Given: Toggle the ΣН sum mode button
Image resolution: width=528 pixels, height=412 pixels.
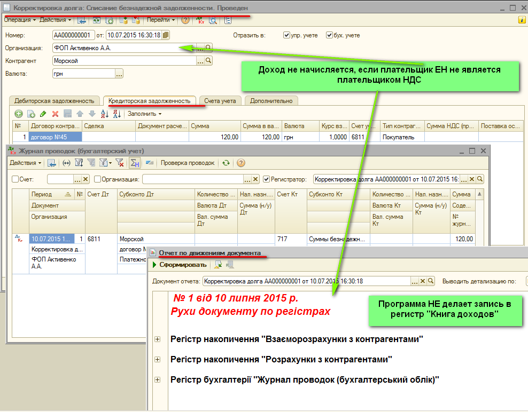Looking at the screenshot, I should tap(135, 163).
